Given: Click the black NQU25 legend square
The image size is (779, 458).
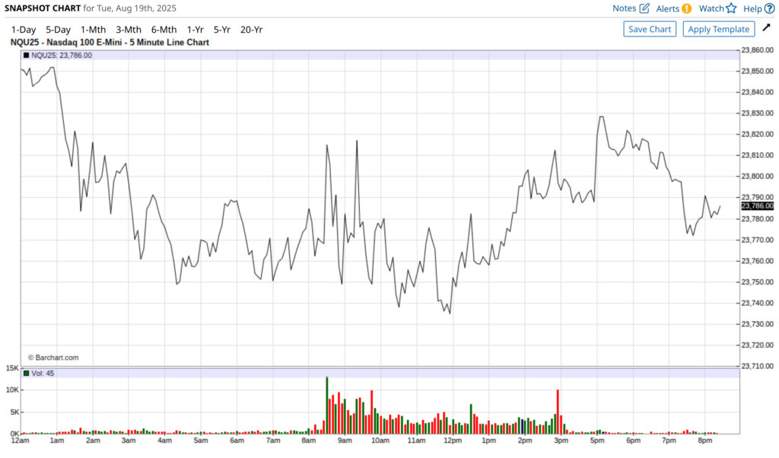Looking at the screenshot, I should coord(27,56).
